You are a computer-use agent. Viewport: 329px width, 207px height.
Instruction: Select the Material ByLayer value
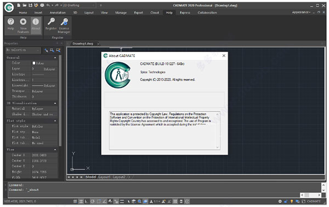pyautogui.click(x=44, y=109)
